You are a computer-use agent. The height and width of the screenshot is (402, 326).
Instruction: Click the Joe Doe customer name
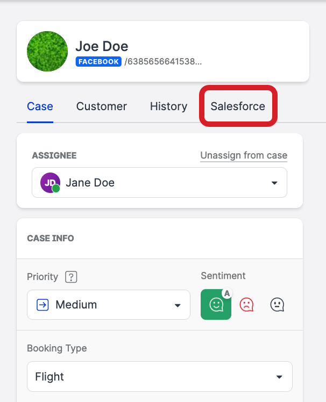[102, 46]
